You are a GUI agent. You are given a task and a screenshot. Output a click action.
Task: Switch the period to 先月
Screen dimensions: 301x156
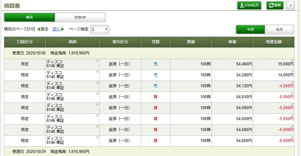pos(279,29)
